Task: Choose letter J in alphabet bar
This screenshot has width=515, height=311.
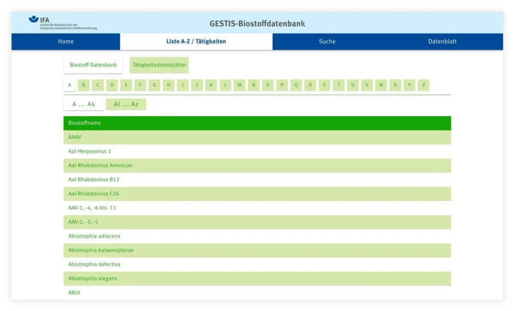Action: 197,85
